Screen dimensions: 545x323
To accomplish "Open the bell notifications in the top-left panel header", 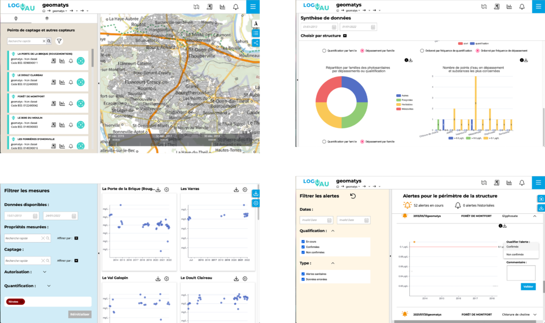I will pos(236,7).
